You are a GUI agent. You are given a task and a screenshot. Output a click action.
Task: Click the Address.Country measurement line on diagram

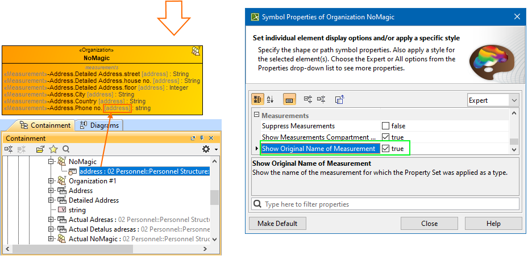(74, 101)
